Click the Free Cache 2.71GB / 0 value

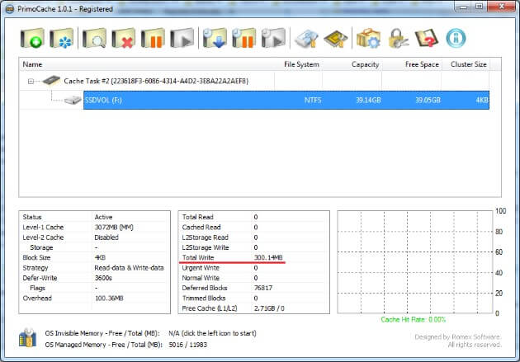pyautogui.click(x=269, y=308)
